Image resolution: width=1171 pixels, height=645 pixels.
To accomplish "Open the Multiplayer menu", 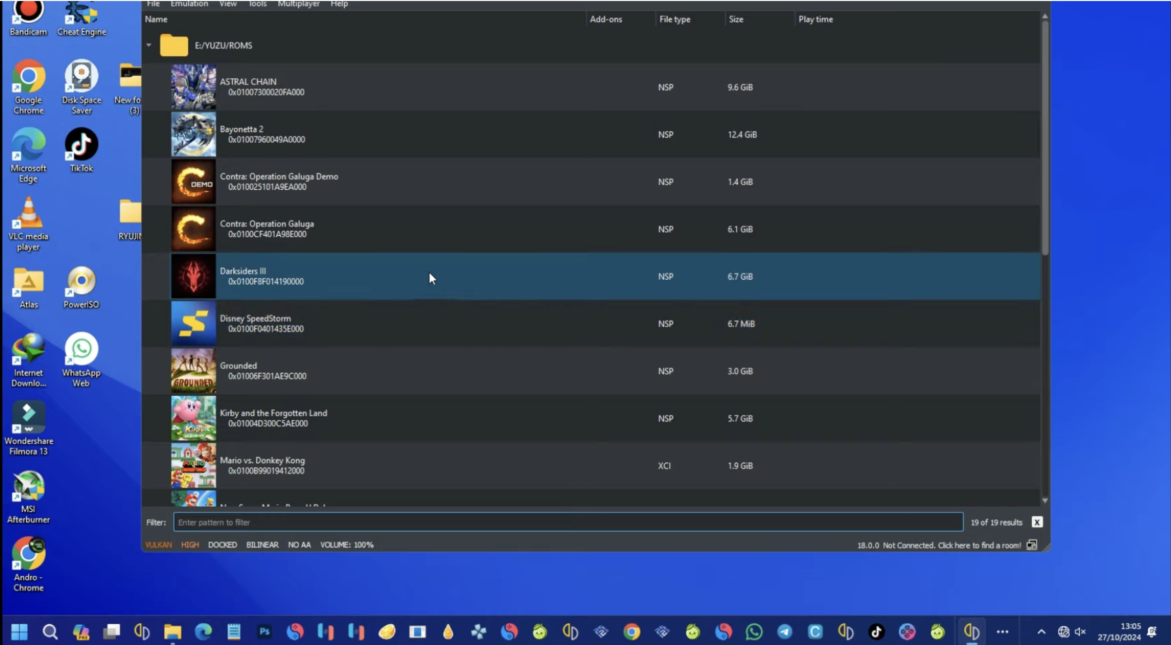I will coord(298,4).
